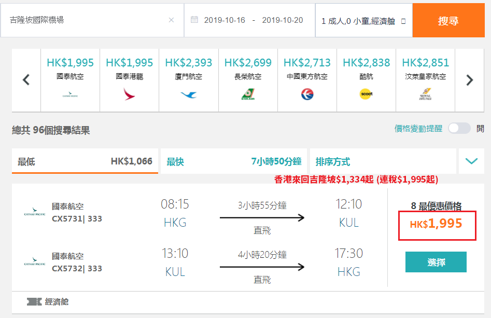Select the Cathay Dragon red logo
This screenshot has width=491, height=318.
tap(129, 94)
